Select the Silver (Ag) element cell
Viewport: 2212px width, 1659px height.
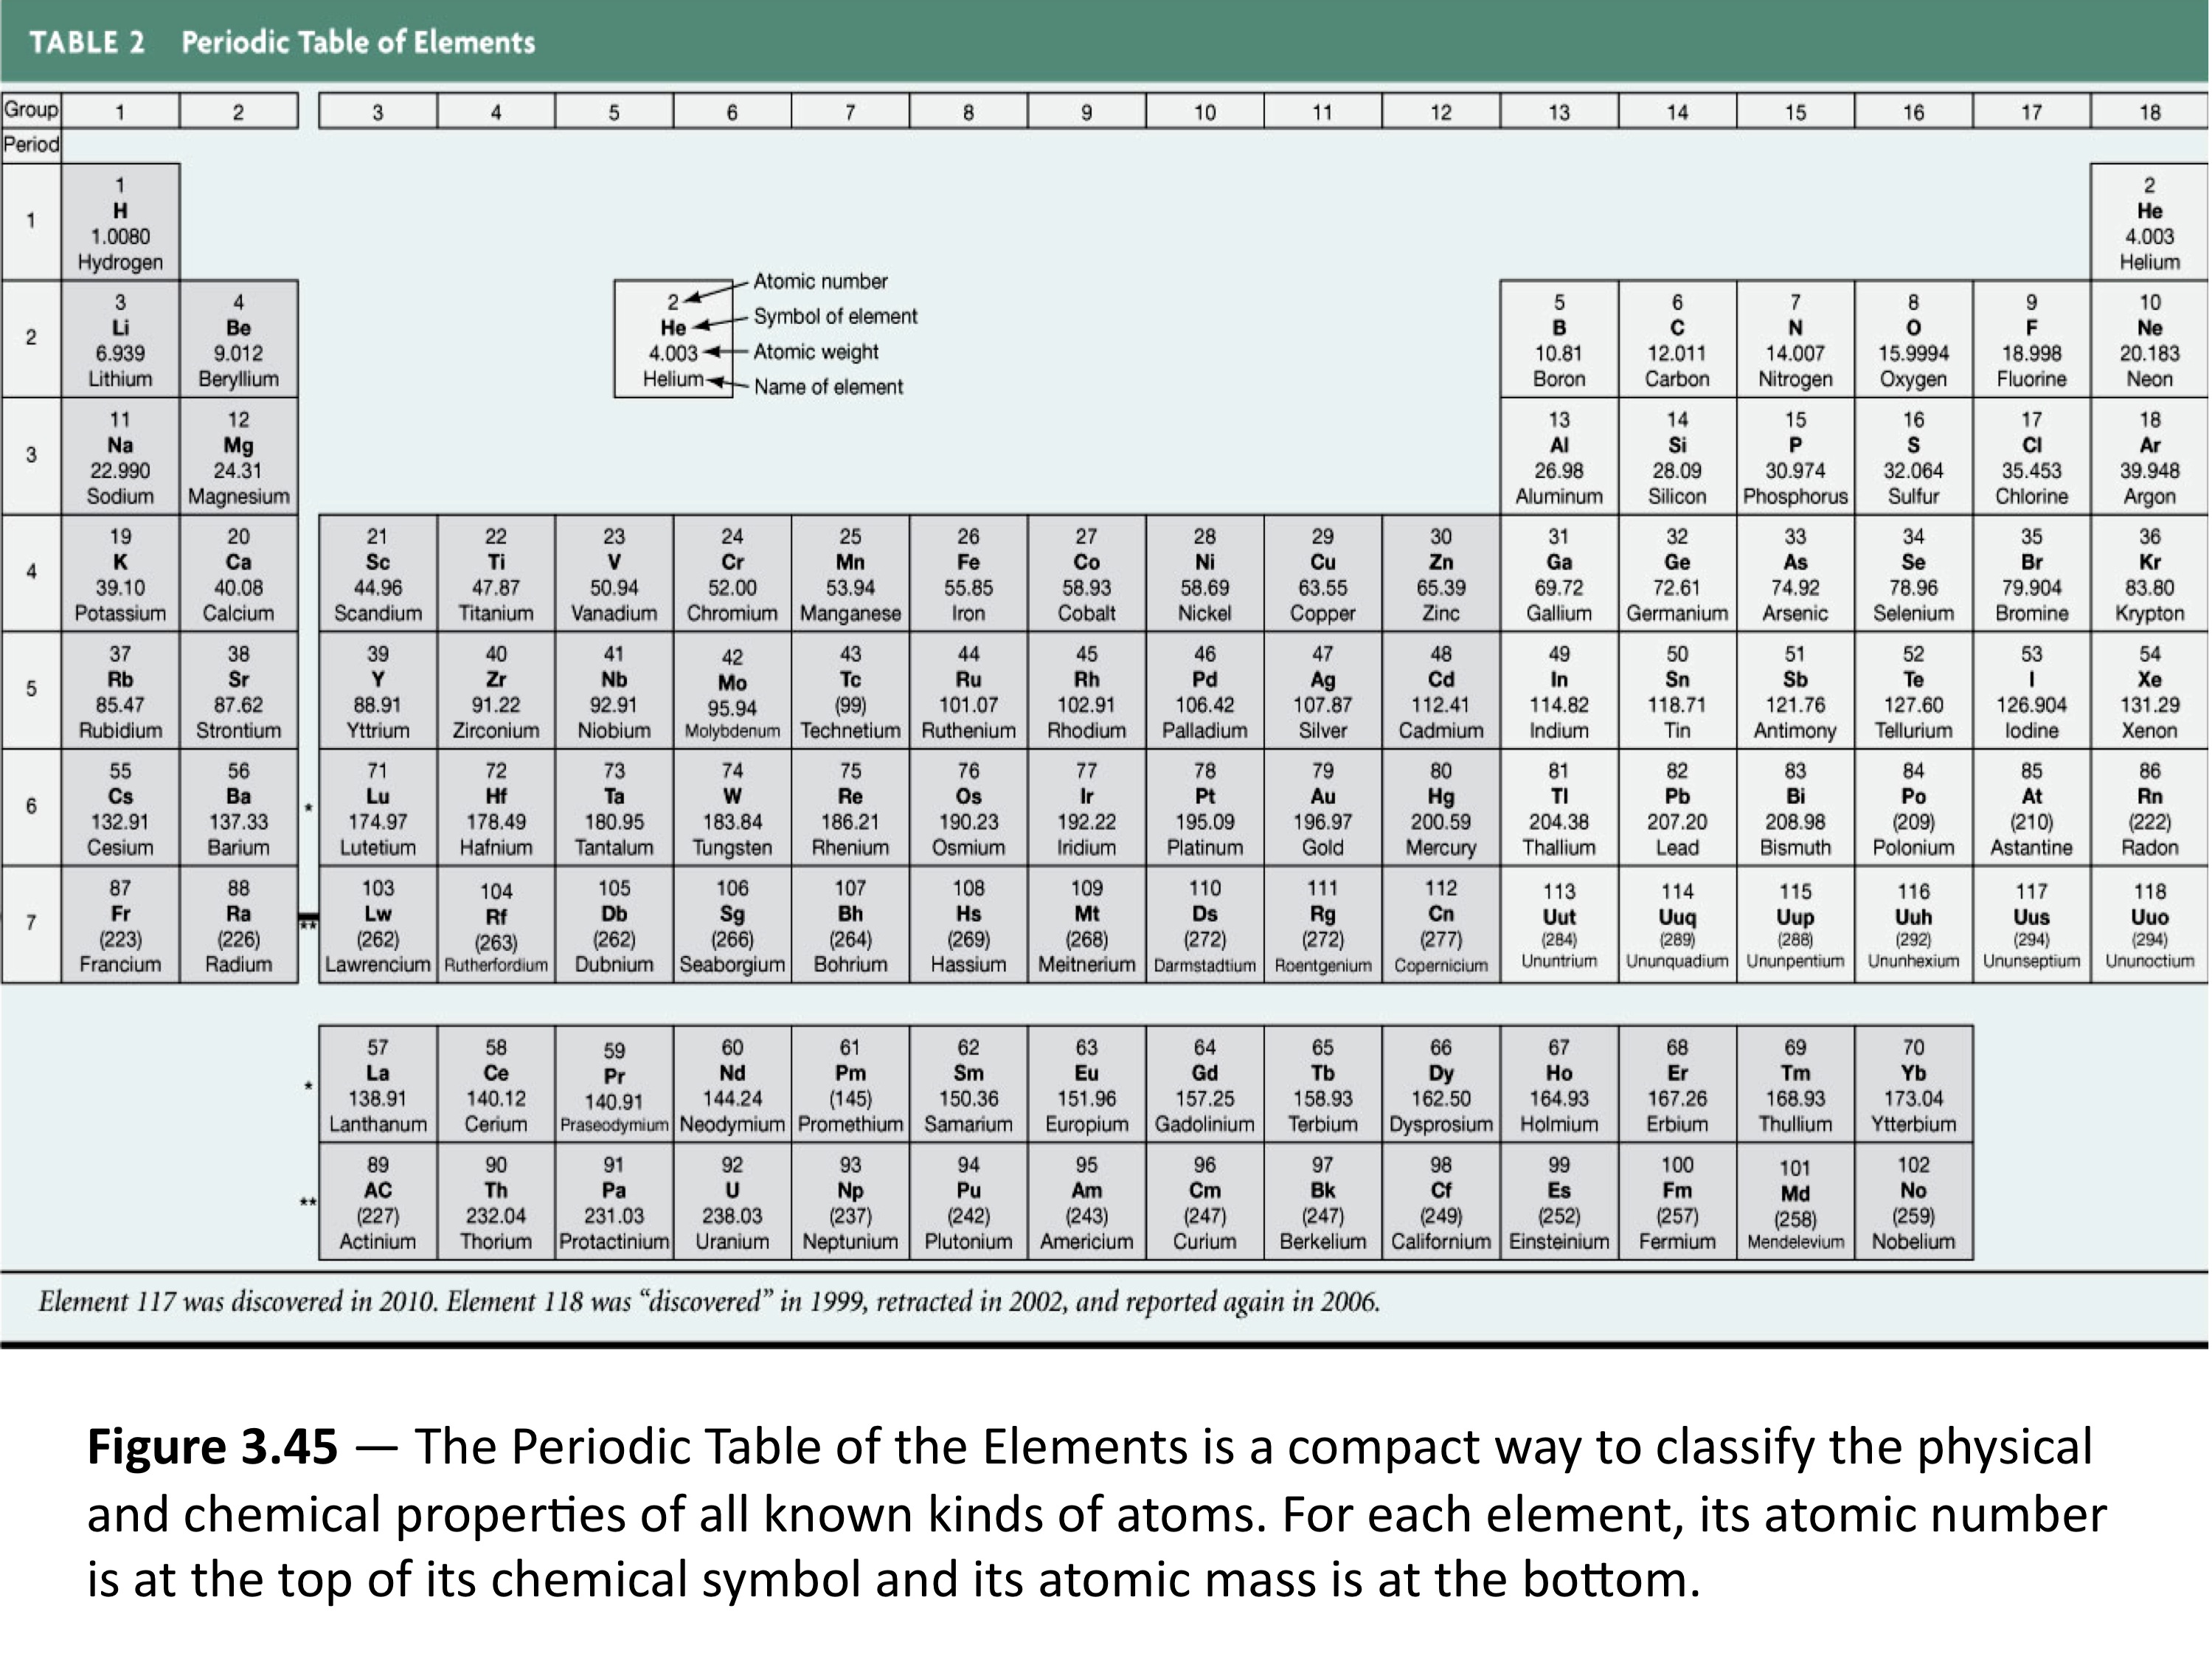(x=1322, y=691)
